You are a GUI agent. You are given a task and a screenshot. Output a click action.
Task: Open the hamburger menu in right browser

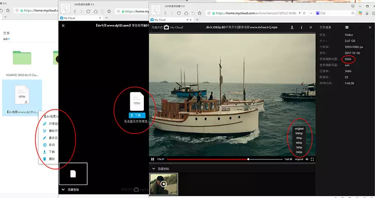pos(373,14)
